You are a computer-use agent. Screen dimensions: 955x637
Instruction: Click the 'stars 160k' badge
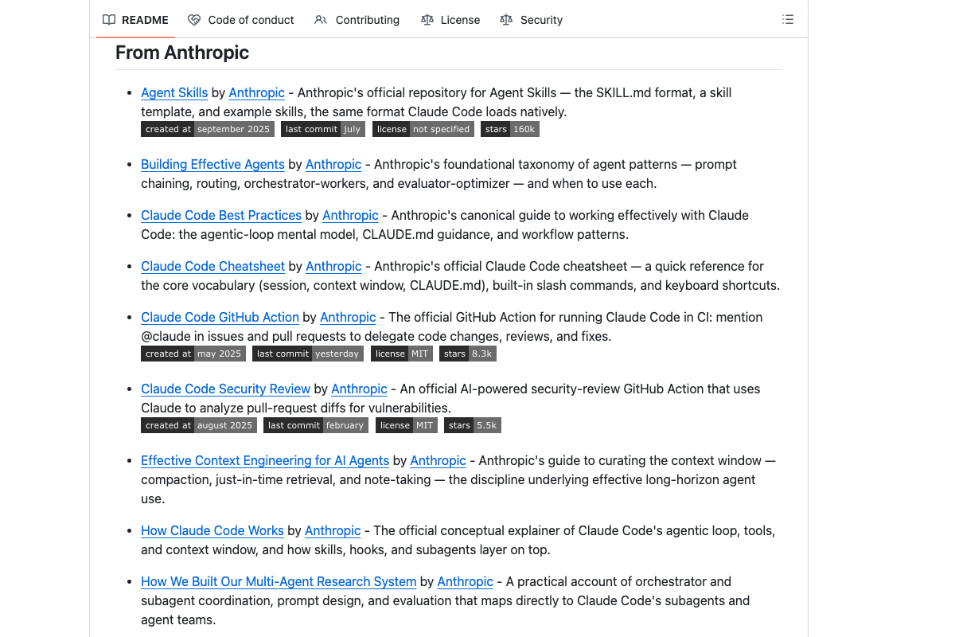click(x=510, y=129)
